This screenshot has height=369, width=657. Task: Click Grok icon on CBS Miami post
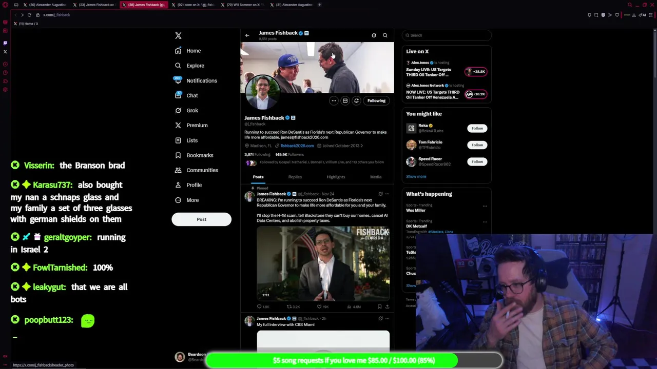click(x=380, y=318)
